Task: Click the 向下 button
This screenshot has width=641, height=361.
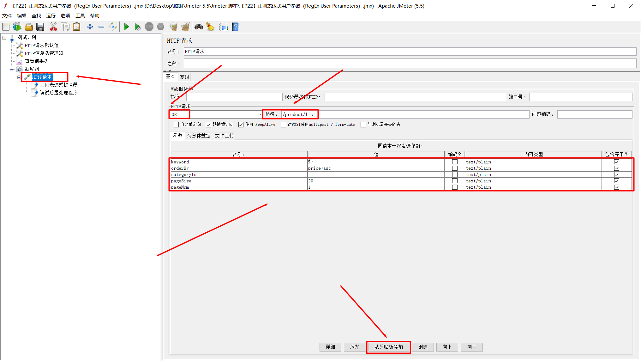Action: coord(472,347)
